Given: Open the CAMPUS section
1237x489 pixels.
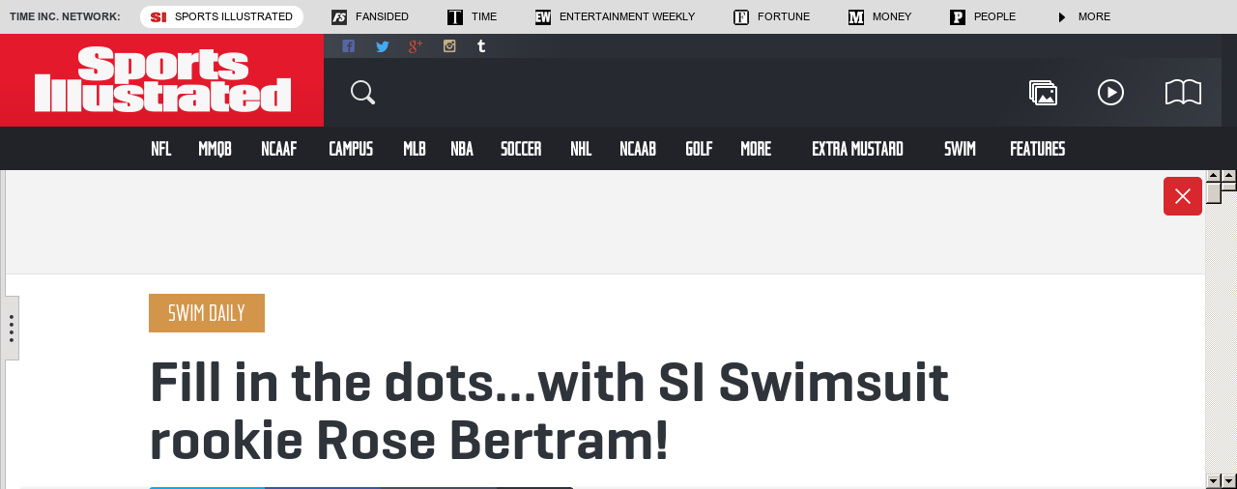Looking at the screenshot, I should 351,149.
